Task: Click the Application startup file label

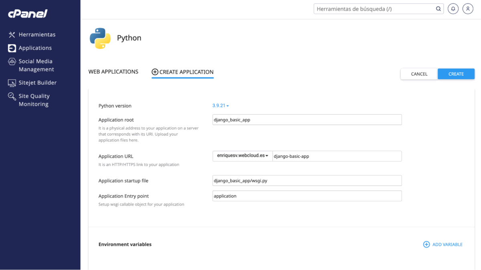Action: tap(123, 181)
